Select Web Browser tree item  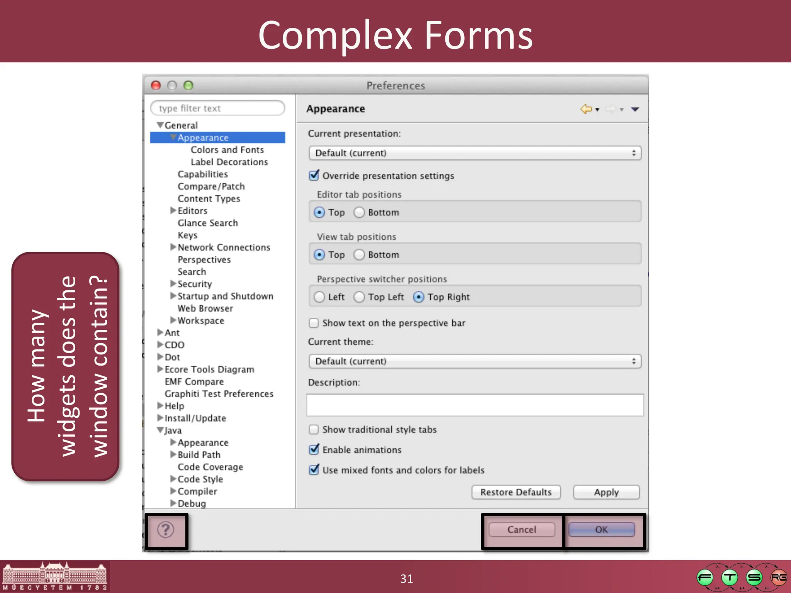click(x=205, y=308)
